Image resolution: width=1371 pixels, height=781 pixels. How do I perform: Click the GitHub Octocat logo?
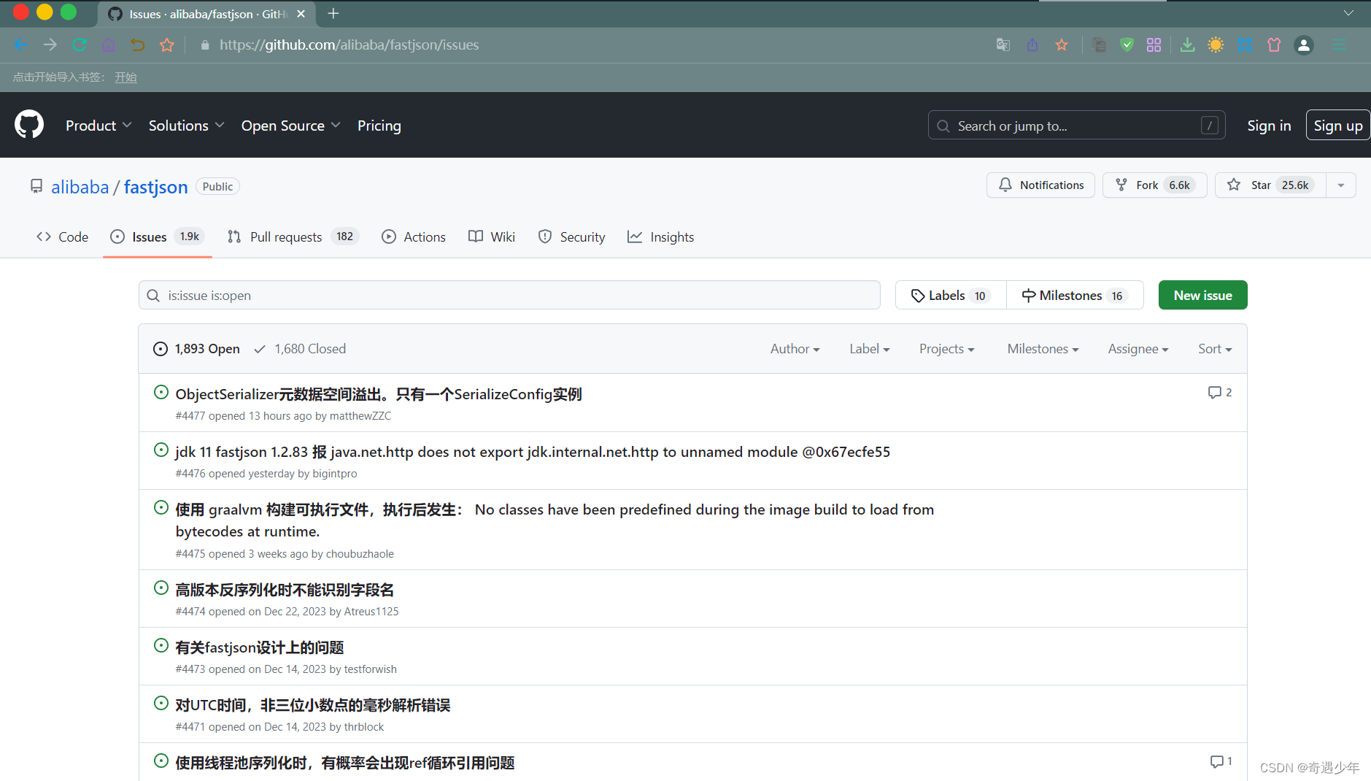[x=29, y=125]
